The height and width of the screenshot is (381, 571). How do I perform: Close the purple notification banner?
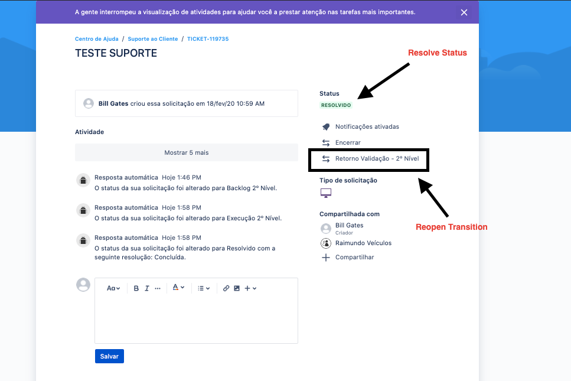[464, 12]
